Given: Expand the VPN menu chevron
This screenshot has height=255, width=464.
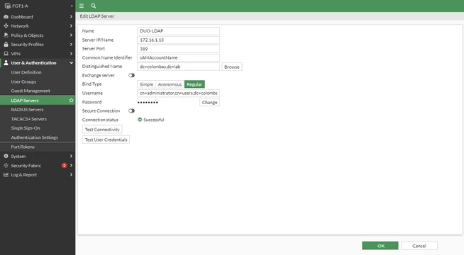Looking at the screenshot, I should [x=71, y=54].
